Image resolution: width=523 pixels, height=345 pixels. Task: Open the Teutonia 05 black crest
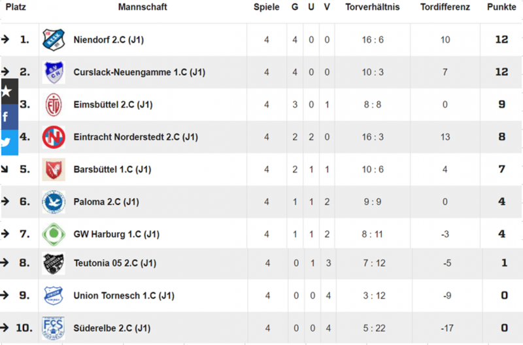click(x=54, y=263)
